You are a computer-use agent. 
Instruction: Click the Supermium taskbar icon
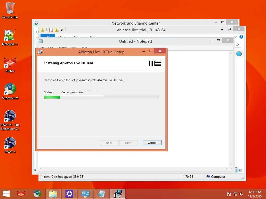37,194
